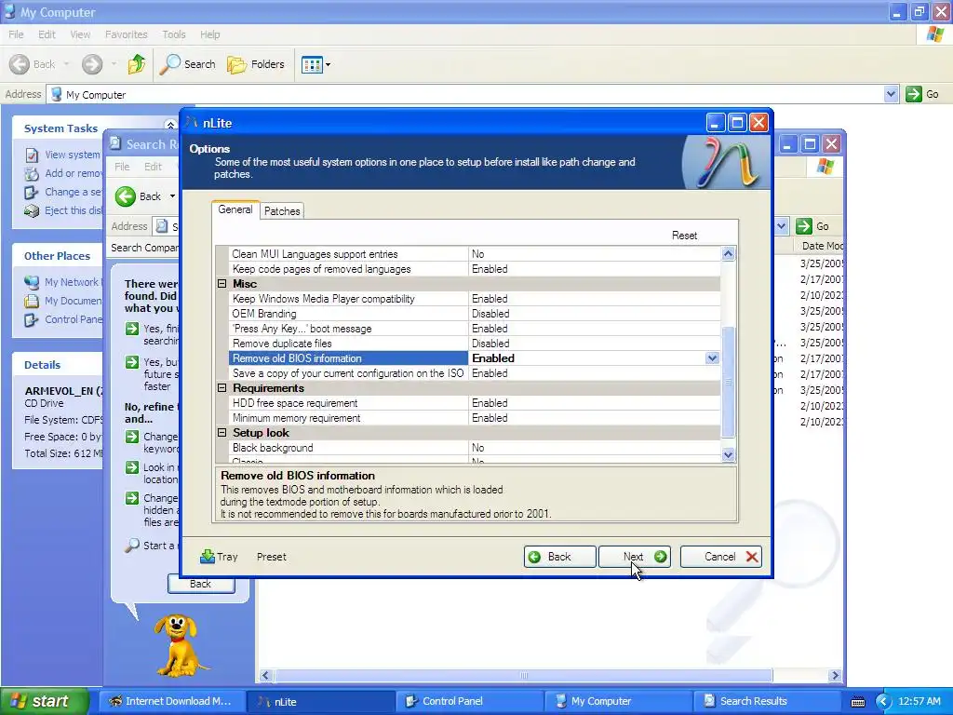Screen dimensions: 953x715
Task: Open the View menu in My Computer
Action: [80, 34]
